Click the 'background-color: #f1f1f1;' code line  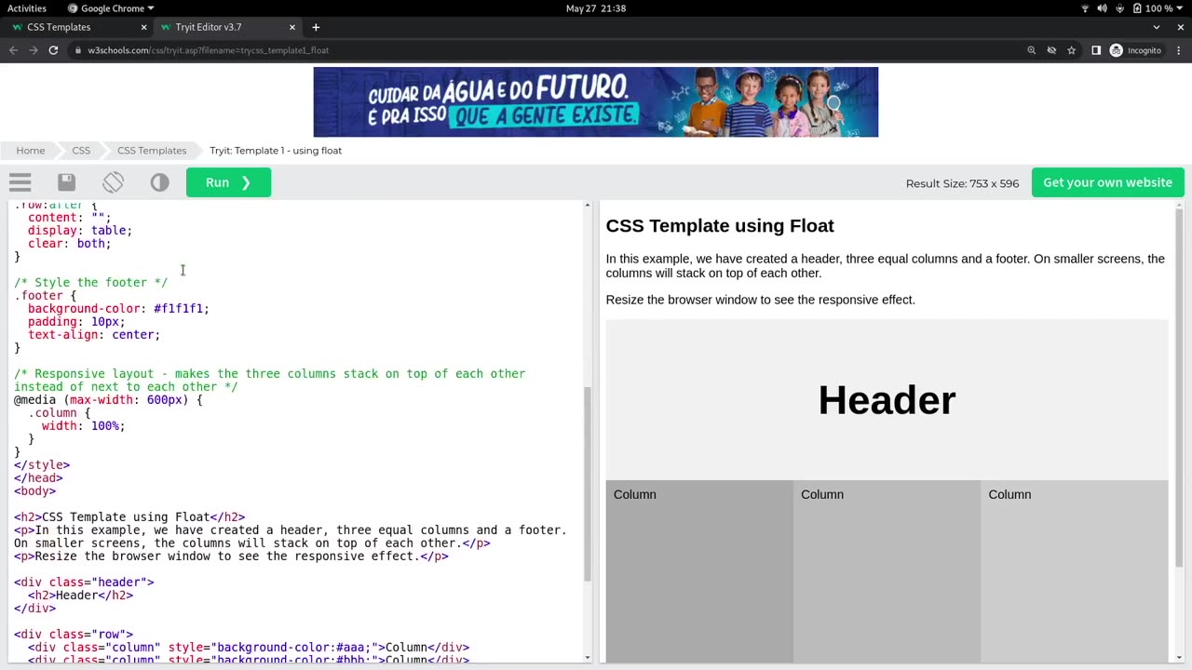point(118,308)
